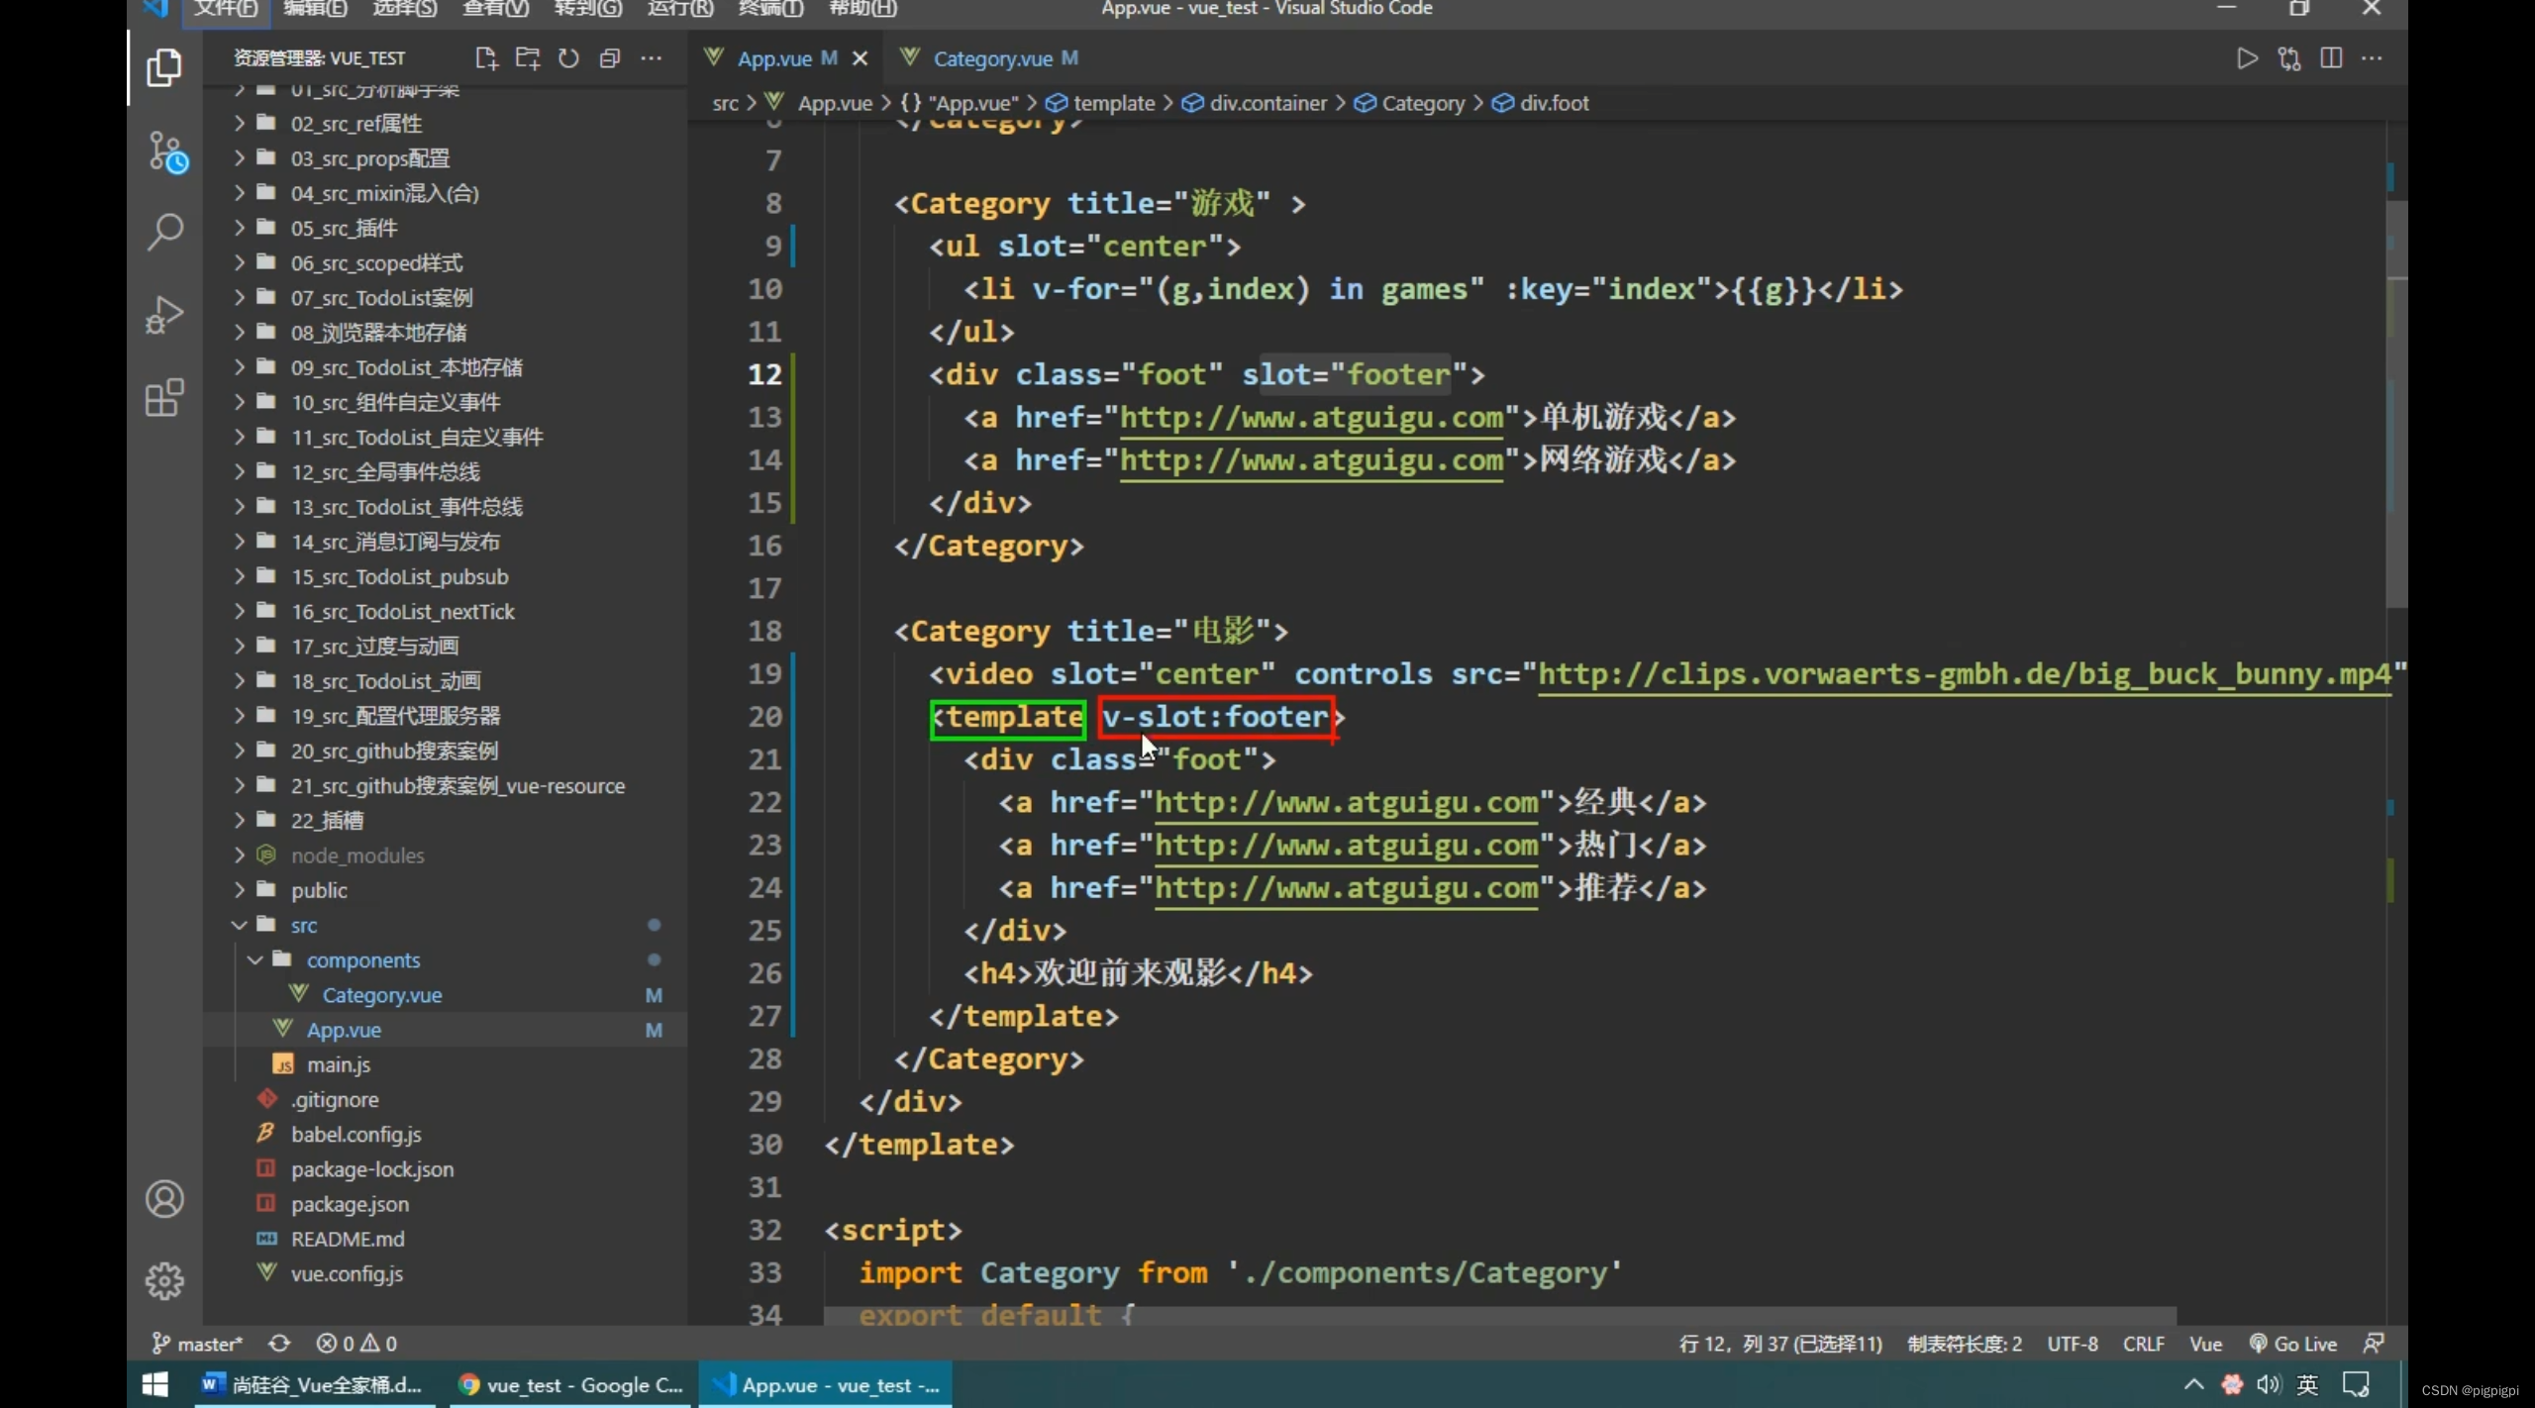Image resolution: width=2535 pixels, height=1408 pixels.
Task: Show hidden tray icons chevron
Action: pos(2194,1384)
